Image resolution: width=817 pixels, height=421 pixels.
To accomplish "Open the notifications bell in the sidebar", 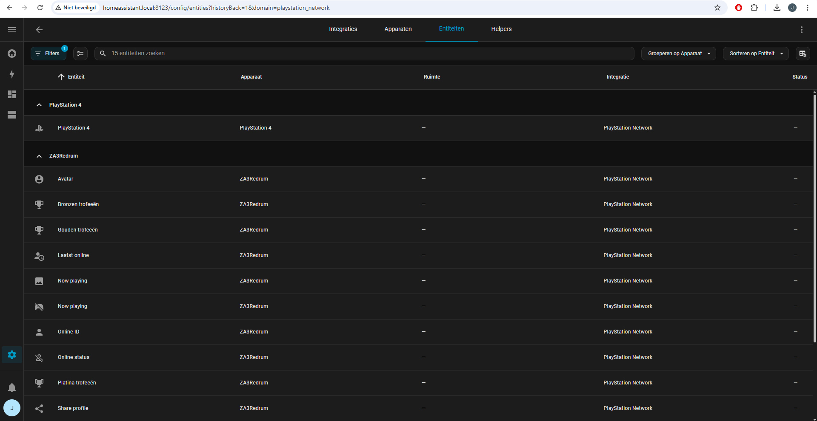I will (12, 387).
